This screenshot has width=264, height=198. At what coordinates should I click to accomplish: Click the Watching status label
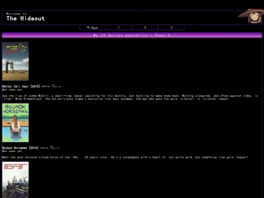[46, 87]
